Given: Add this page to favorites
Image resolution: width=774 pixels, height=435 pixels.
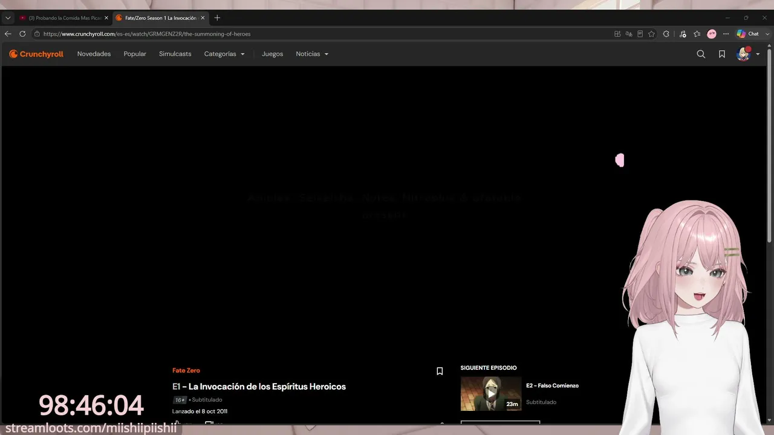Looking at the screenshot, I should coord(651,34).
